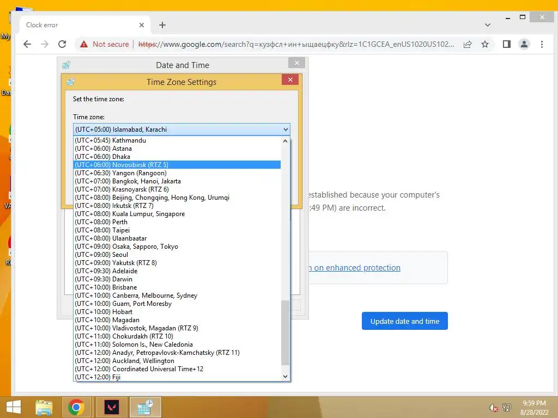558x418 pixels.
Task: Bookmark this page with the star
Action: pos(484,44)
